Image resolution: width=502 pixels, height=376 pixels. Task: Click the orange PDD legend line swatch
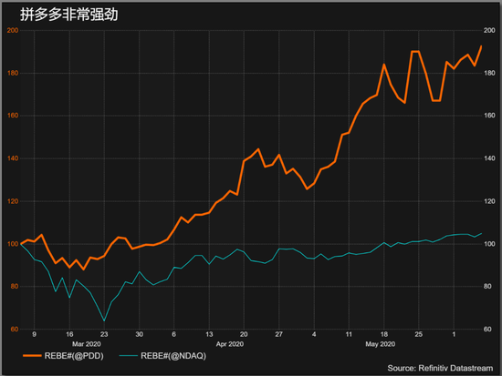click(32, 356)
